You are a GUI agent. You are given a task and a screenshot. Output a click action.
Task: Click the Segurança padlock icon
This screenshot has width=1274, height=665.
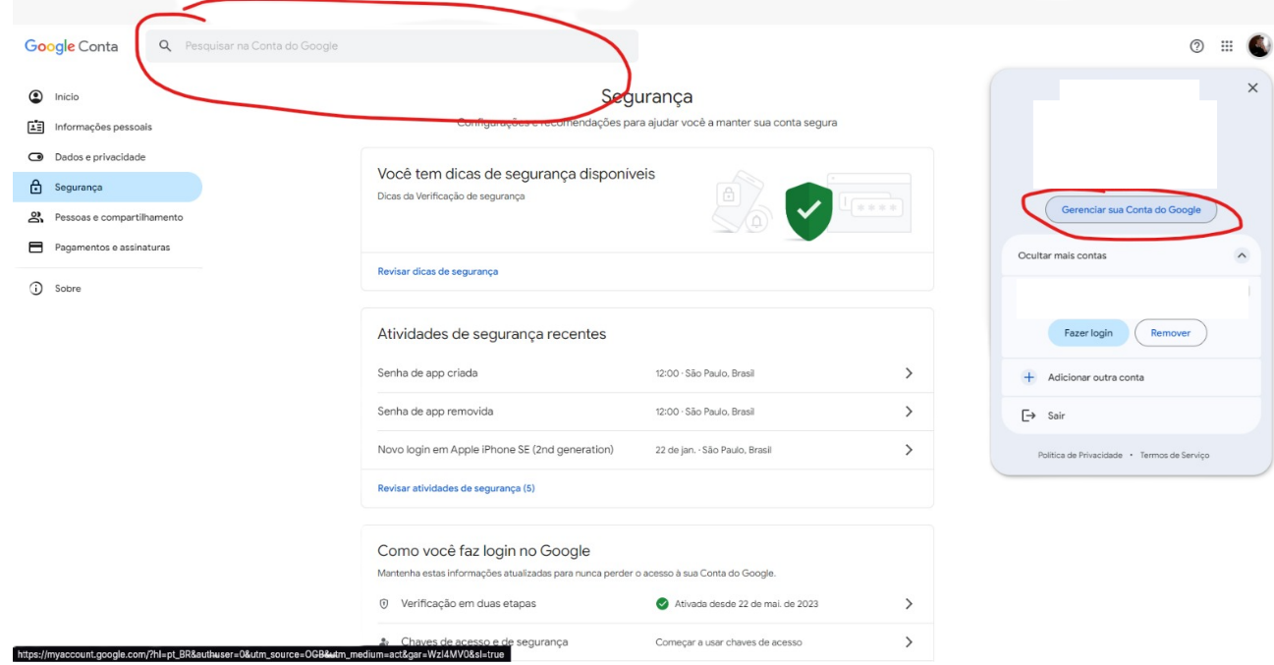click(x=36, y=187)
